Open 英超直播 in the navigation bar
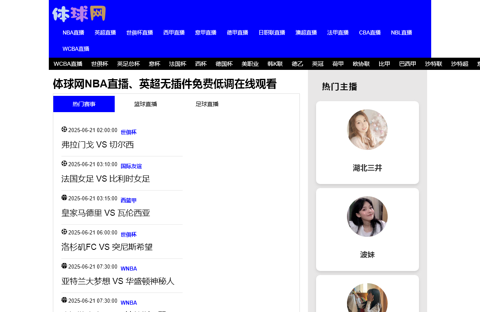Viewport: 480px width, 312px height. coord(105,32)
